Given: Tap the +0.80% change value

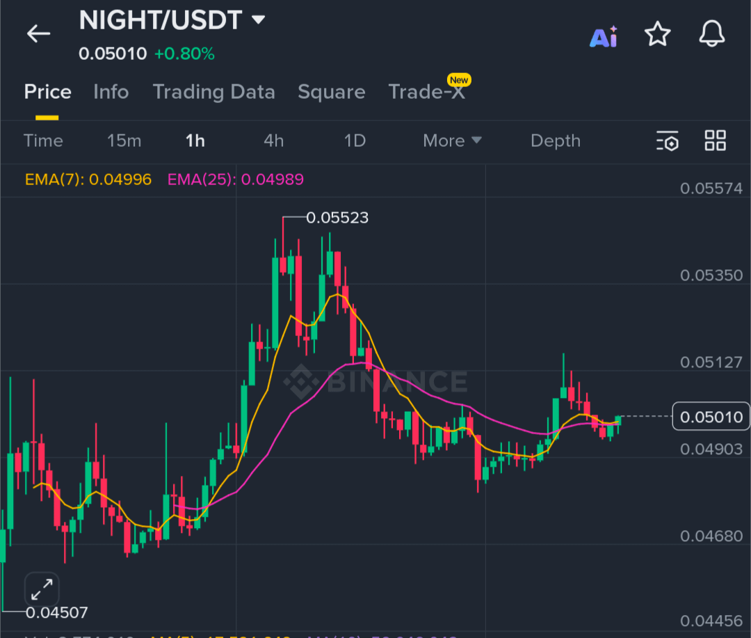Looking at the screenshot, I should (x=184, y=54).
